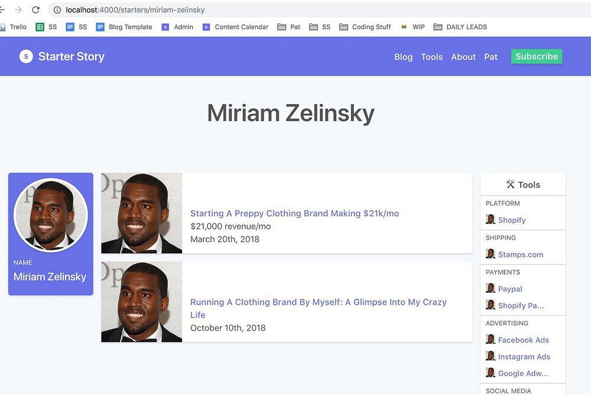Open the Trello bookmark

tap(13, 27)
